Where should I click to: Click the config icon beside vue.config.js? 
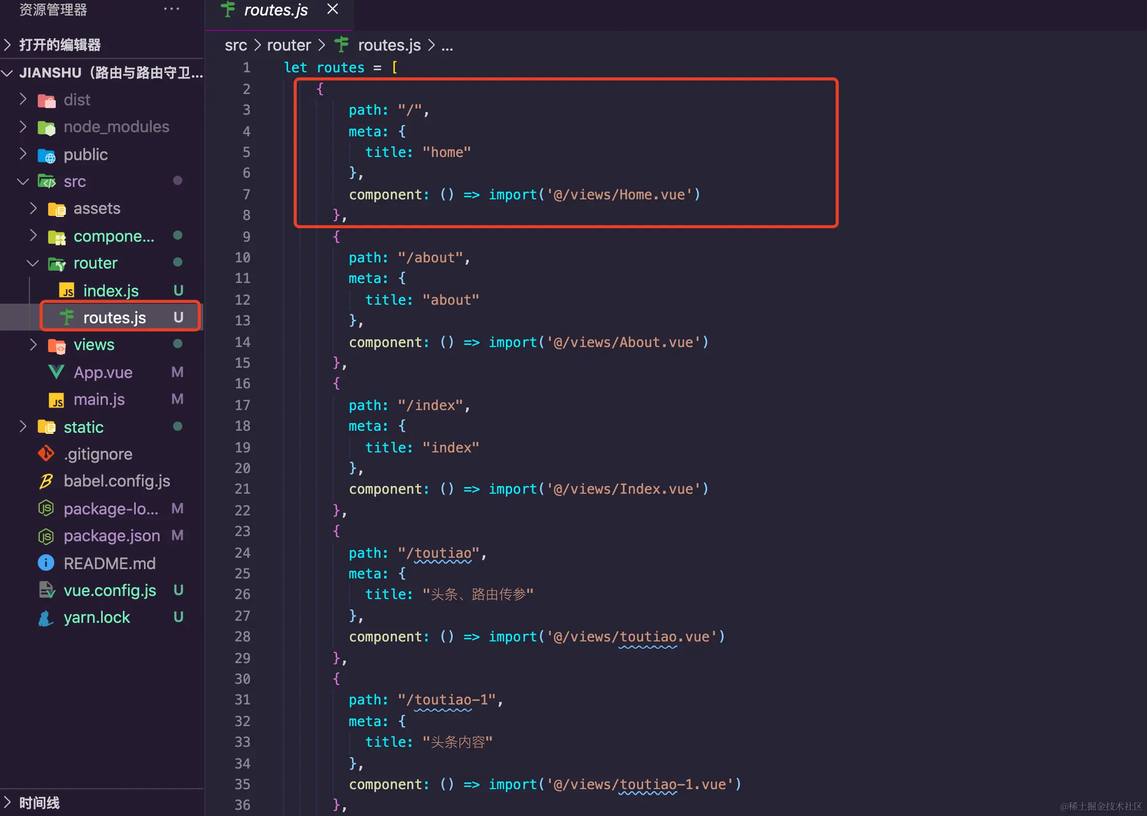(x=46, y=590)
